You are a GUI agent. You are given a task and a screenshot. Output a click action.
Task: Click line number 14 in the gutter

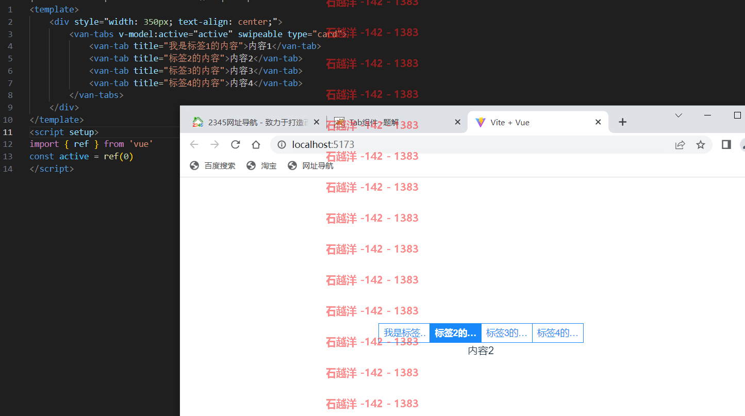[x=8, y=169]
